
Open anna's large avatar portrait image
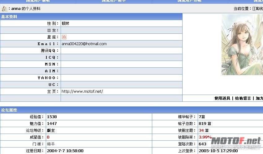point(242,45)
